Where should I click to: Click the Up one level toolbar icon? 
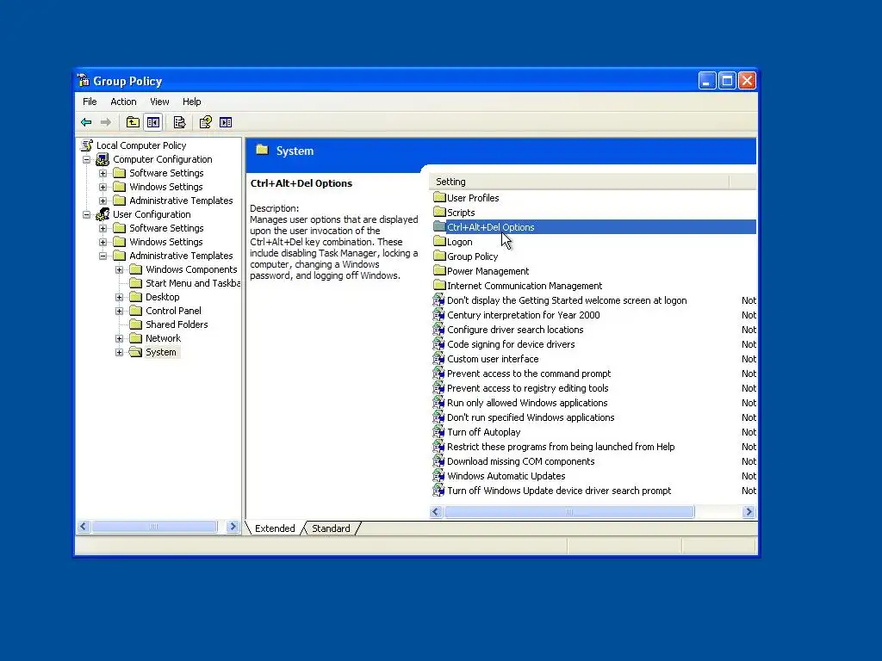[133, 122]
